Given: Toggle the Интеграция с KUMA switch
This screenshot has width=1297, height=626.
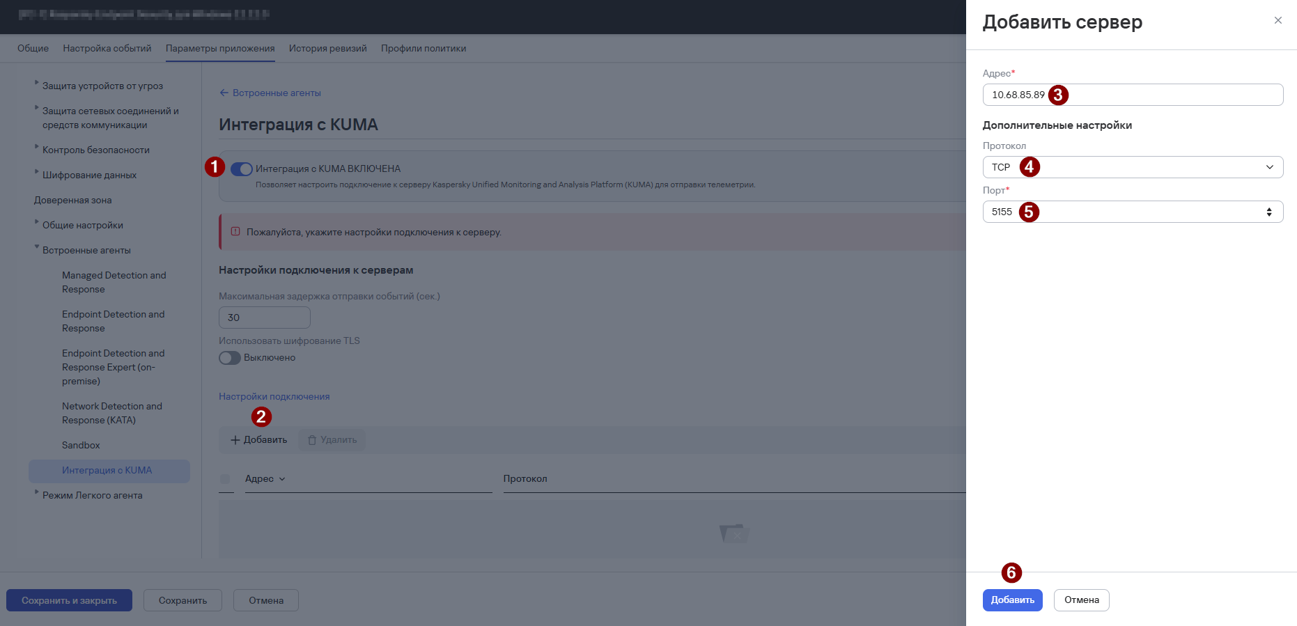Looking at the screenshot, I should 242,169.
